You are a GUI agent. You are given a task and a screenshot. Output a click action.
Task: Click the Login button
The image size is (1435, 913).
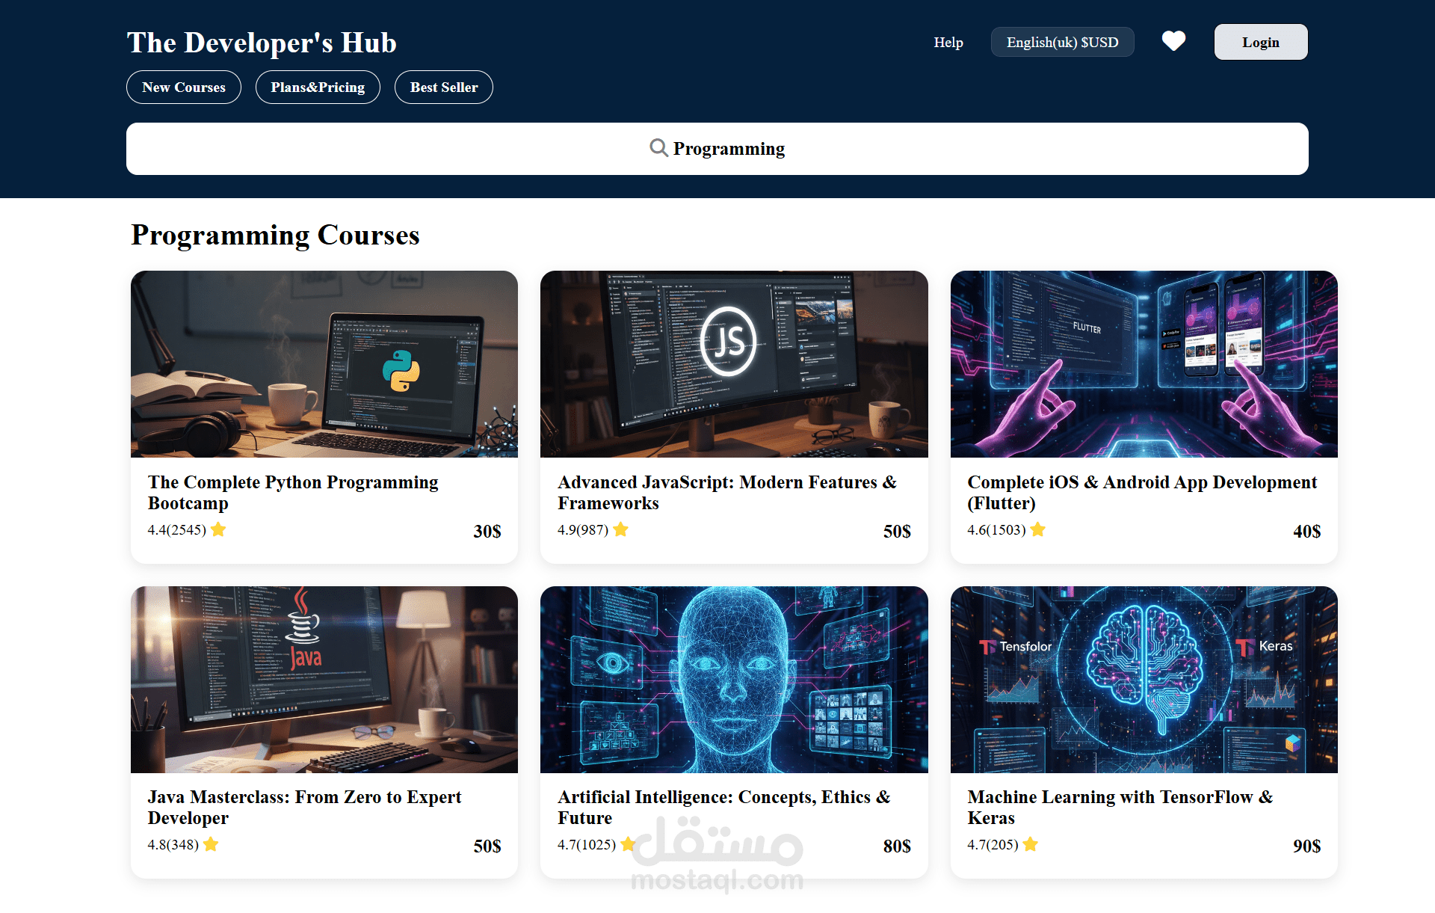click(x=1260, y=42)
